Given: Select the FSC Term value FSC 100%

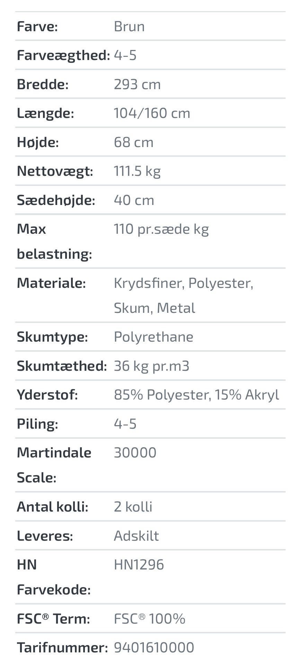Looking at the screenshot, I should (x=149, y=619).
